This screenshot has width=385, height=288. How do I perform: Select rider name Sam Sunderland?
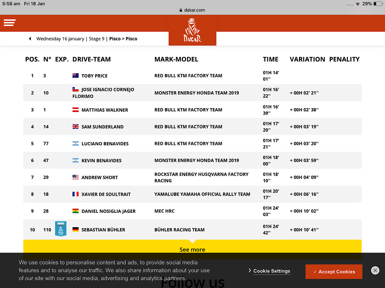coord(103,127)
